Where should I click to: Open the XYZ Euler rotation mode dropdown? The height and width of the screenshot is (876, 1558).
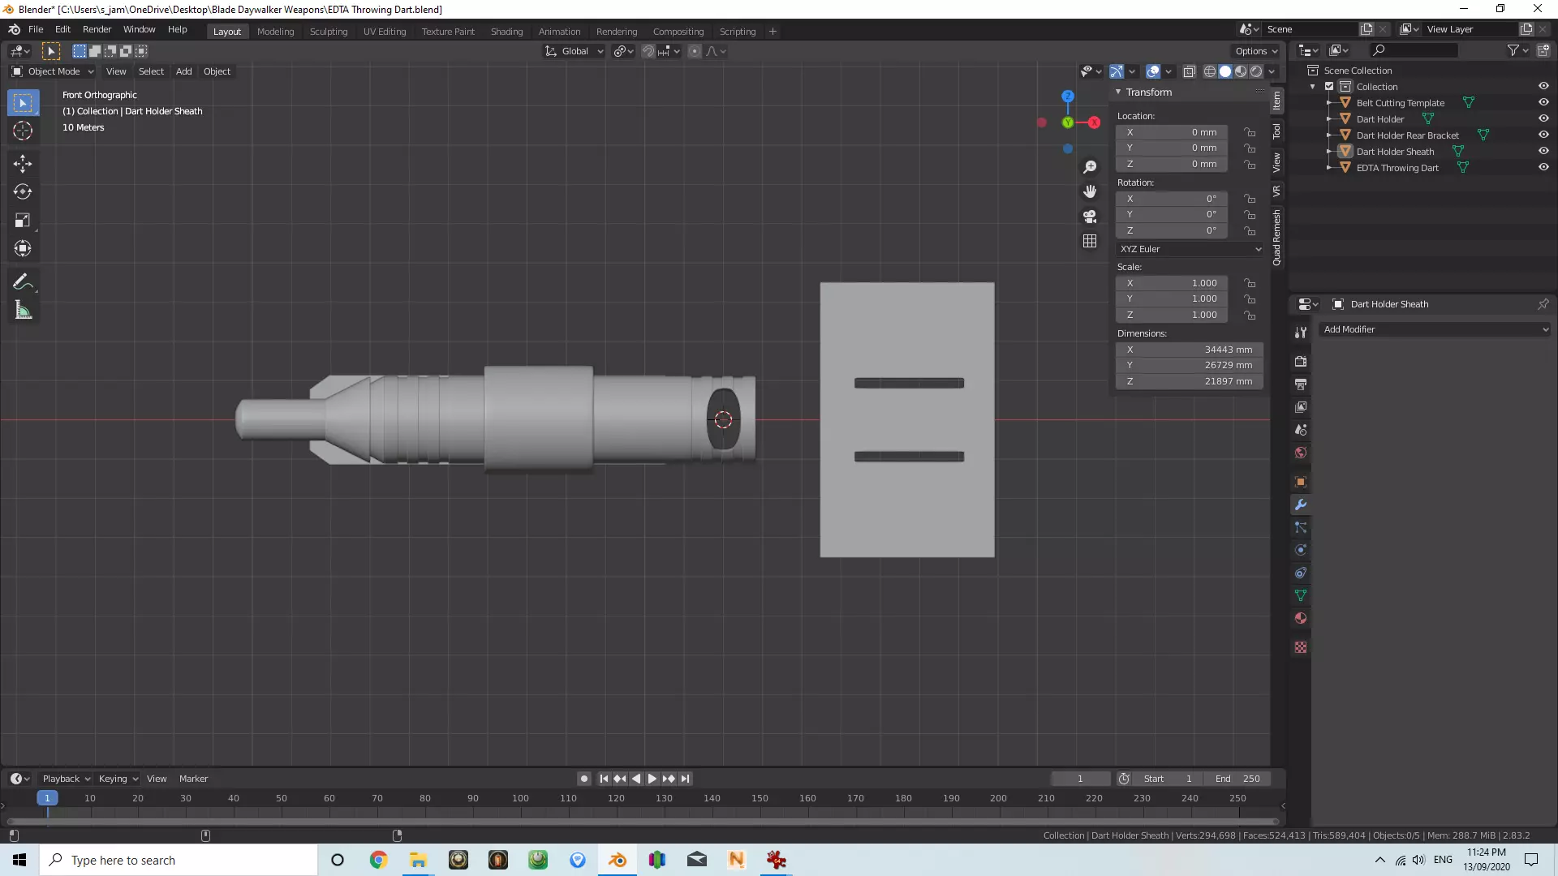(x=1190, y=249)
